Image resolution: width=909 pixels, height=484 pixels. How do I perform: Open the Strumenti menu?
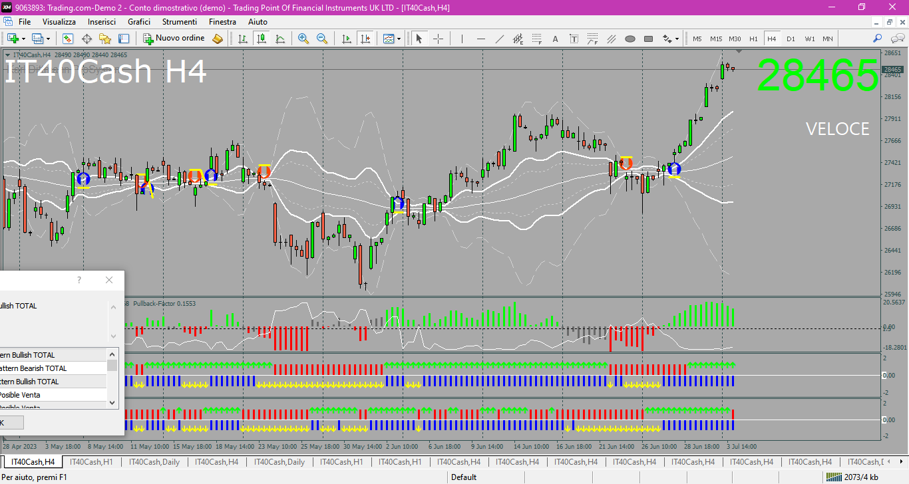[180, 22]
